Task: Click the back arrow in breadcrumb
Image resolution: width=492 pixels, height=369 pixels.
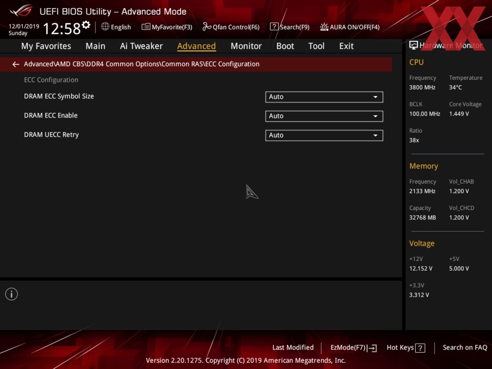Action: (x=16, y=64)
